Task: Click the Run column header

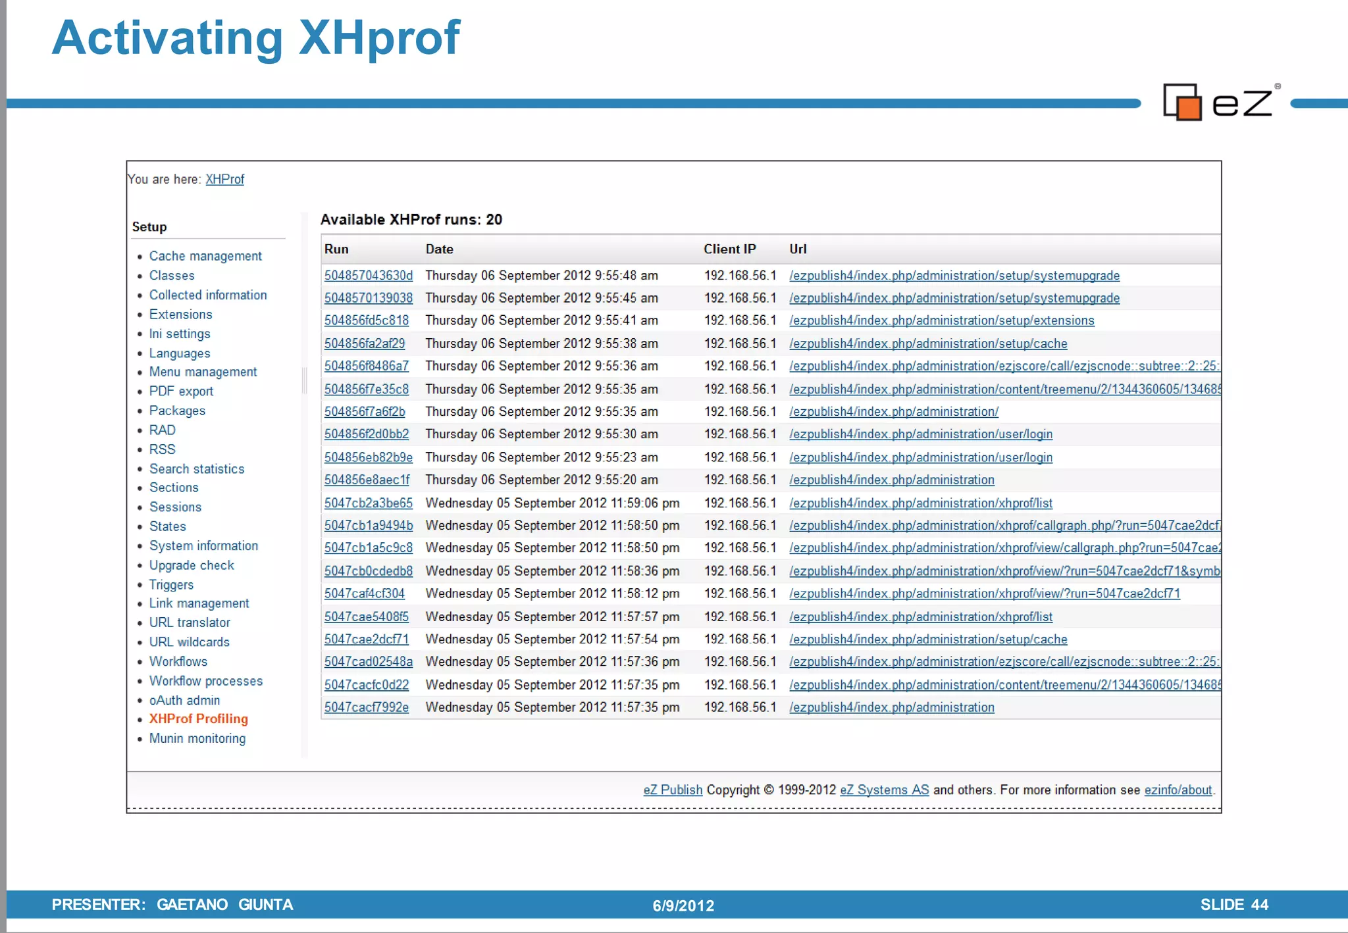Action: click(x=336, y=249)
